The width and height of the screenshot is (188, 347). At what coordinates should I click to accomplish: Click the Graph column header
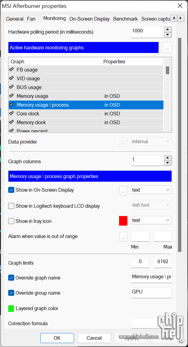coord(55,61)
